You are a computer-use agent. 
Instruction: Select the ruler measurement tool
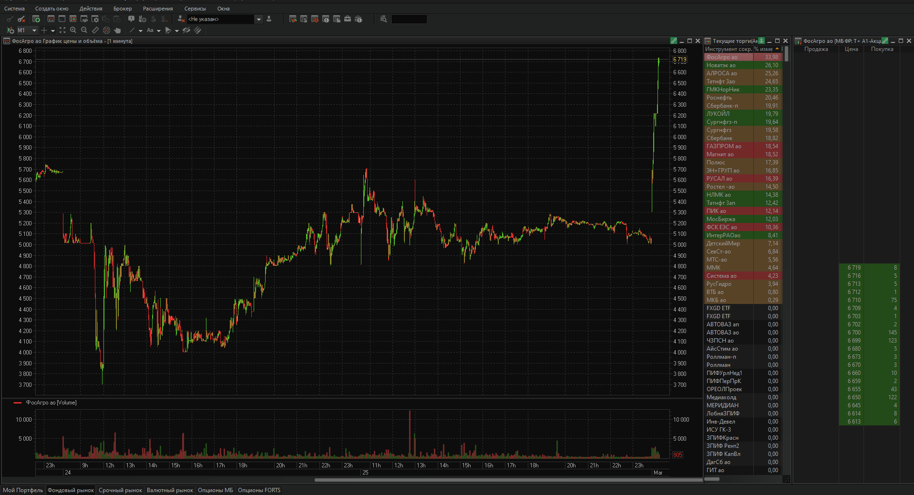coord(95,30)
